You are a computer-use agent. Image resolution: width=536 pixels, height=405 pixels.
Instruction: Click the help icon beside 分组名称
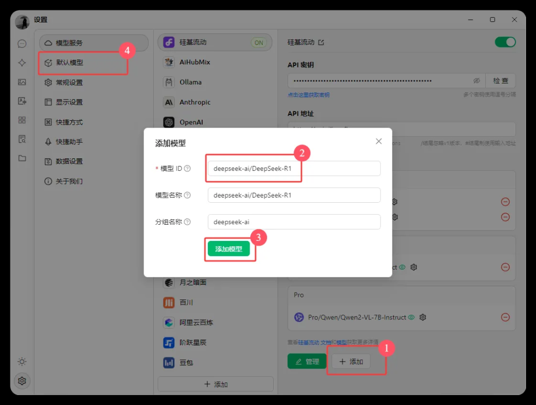pos(187,222)
